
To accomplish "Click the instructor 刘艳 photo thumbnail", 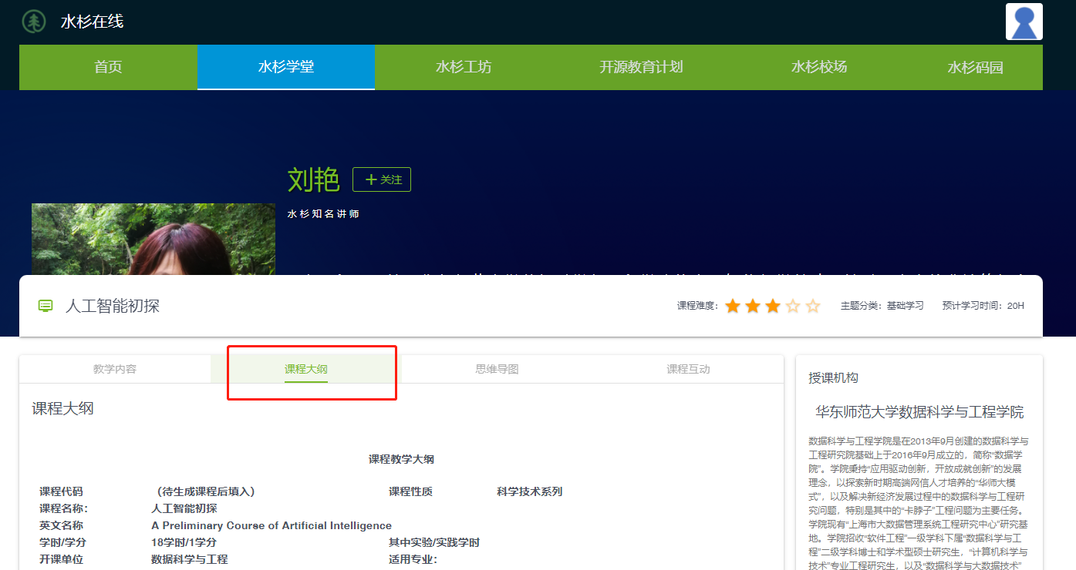I will coord(153,240).
